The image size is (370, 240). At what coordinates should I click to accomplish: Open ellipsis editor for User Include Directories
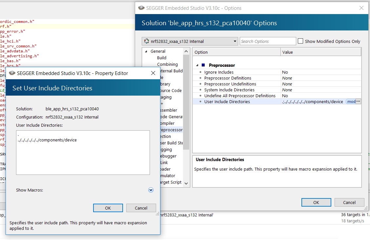[x=358, y=102]
